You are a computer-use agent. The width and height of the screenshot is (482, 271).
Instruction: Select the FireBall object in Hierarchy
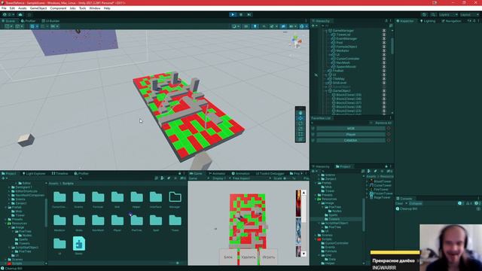tap(338, 71)
